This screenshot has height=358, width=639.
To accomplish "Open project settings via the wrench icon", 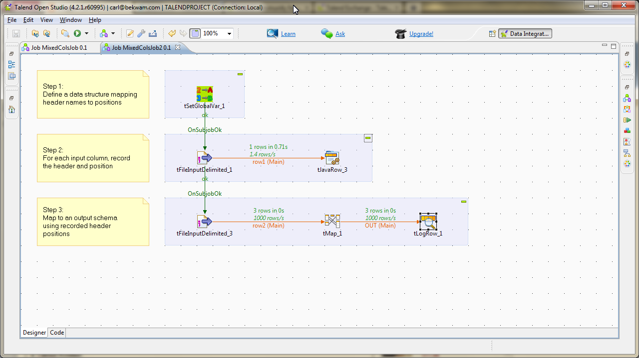I will point(141,33).
